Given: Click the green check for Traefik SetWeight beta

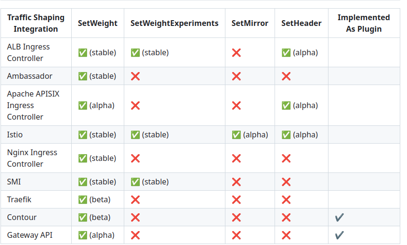Looking at the screenshot, I should tap(82, 200).
